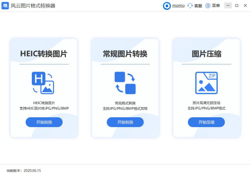Open the 菜单 menu
This screenshot has height=176, width=251.
coord(216,6)
